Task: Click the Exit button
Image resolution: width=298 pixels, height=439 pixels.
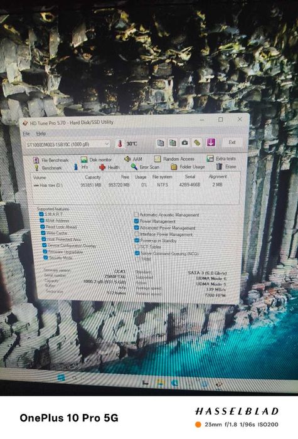Action: 232,142
